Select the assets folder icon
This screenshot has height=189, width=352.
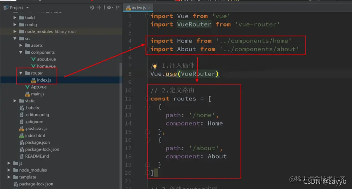pyautogui.click(x=27, y=45)
